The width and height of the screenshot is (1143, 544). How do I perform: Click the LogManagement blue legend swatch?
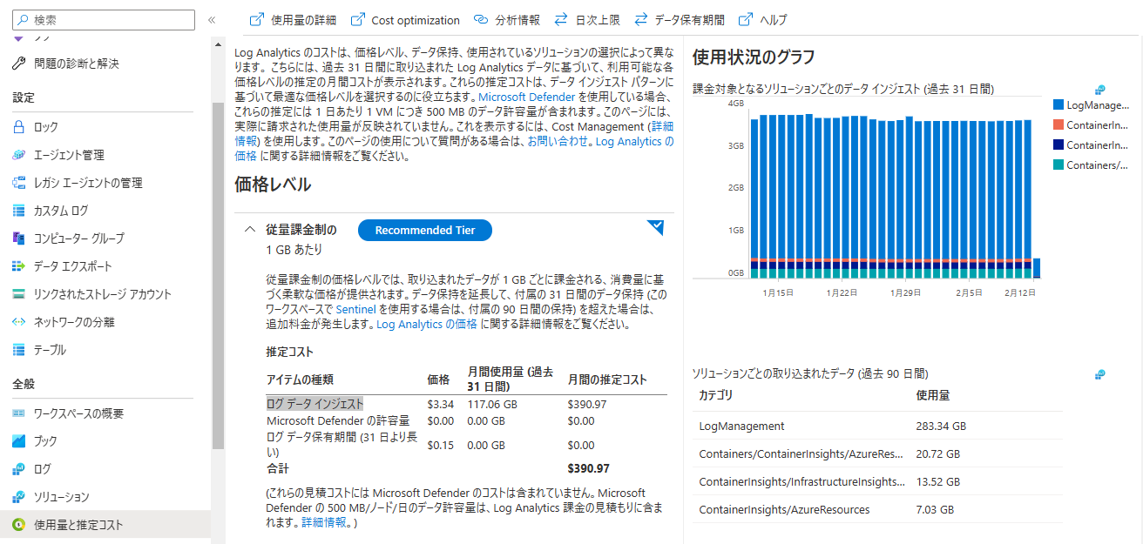[1058, 104]
